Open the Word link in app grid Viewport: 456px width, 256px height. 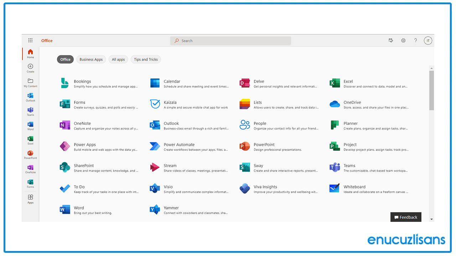(x=79, y=208)
